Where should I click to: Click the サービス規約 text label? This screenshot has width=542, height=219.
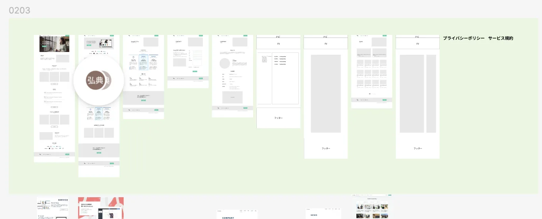click(501, 38)
